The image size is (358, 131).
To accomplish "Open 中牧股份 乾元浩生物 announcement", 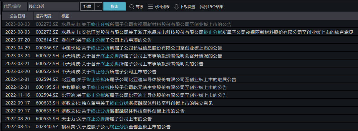I will pyautogui.click(x=144, y=87).
